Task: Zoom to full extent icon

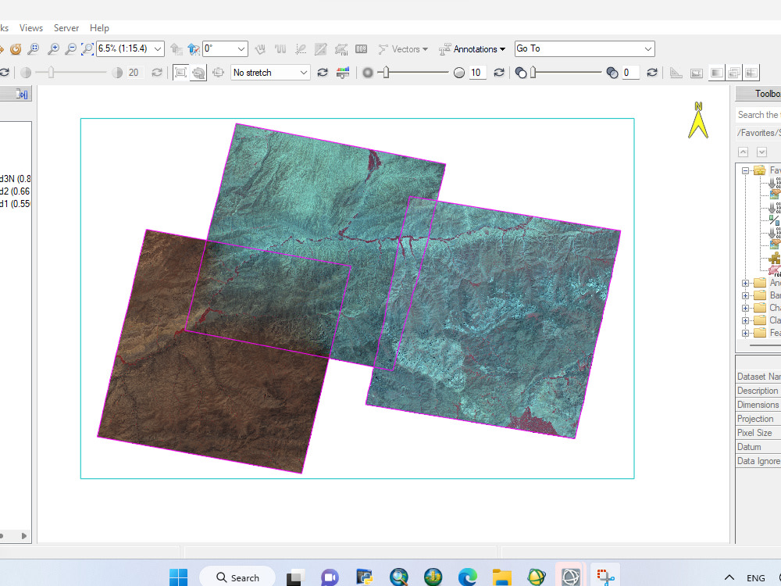Action: tap(87, 48)
